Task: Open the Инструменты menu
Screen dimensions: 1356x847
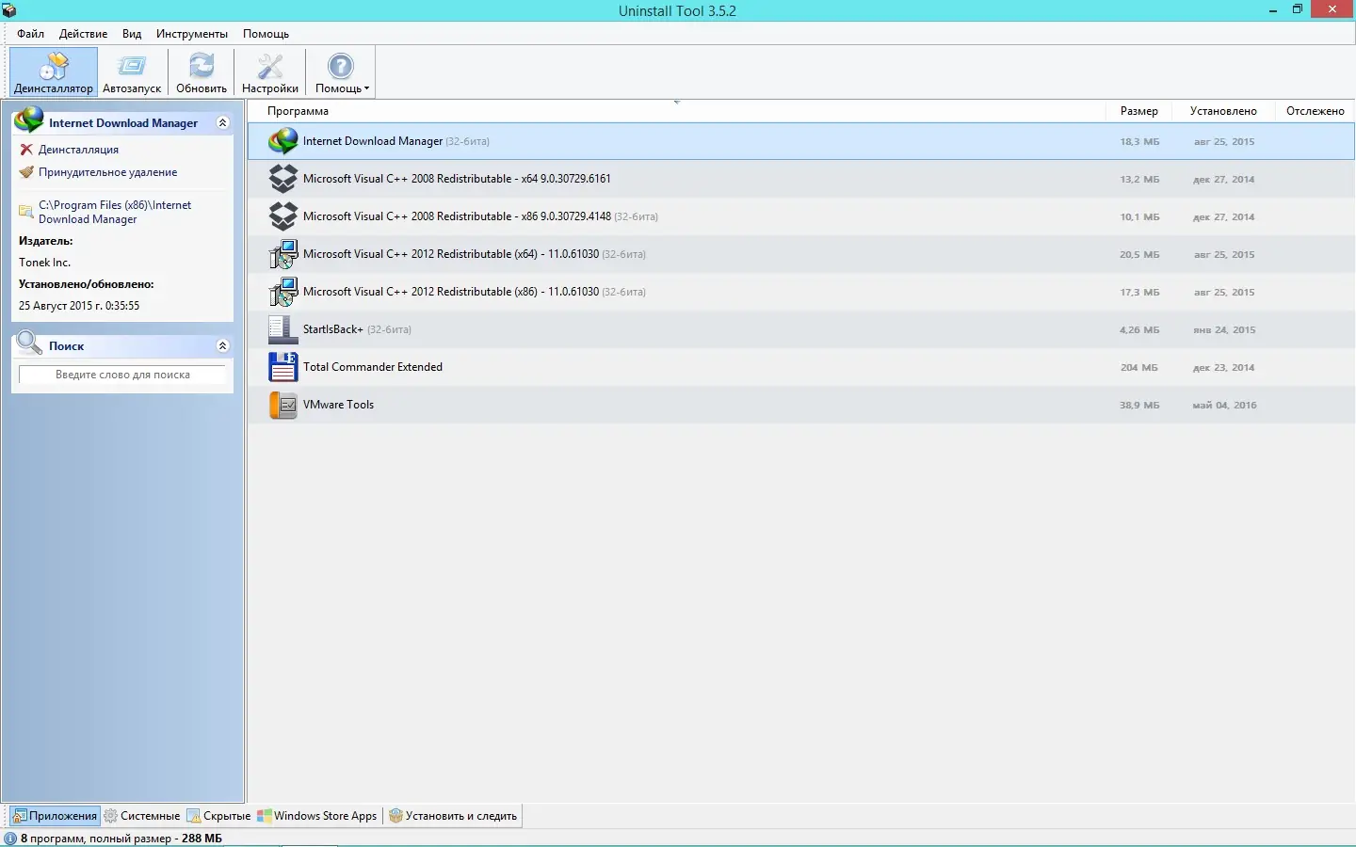Action: point(192,33)
